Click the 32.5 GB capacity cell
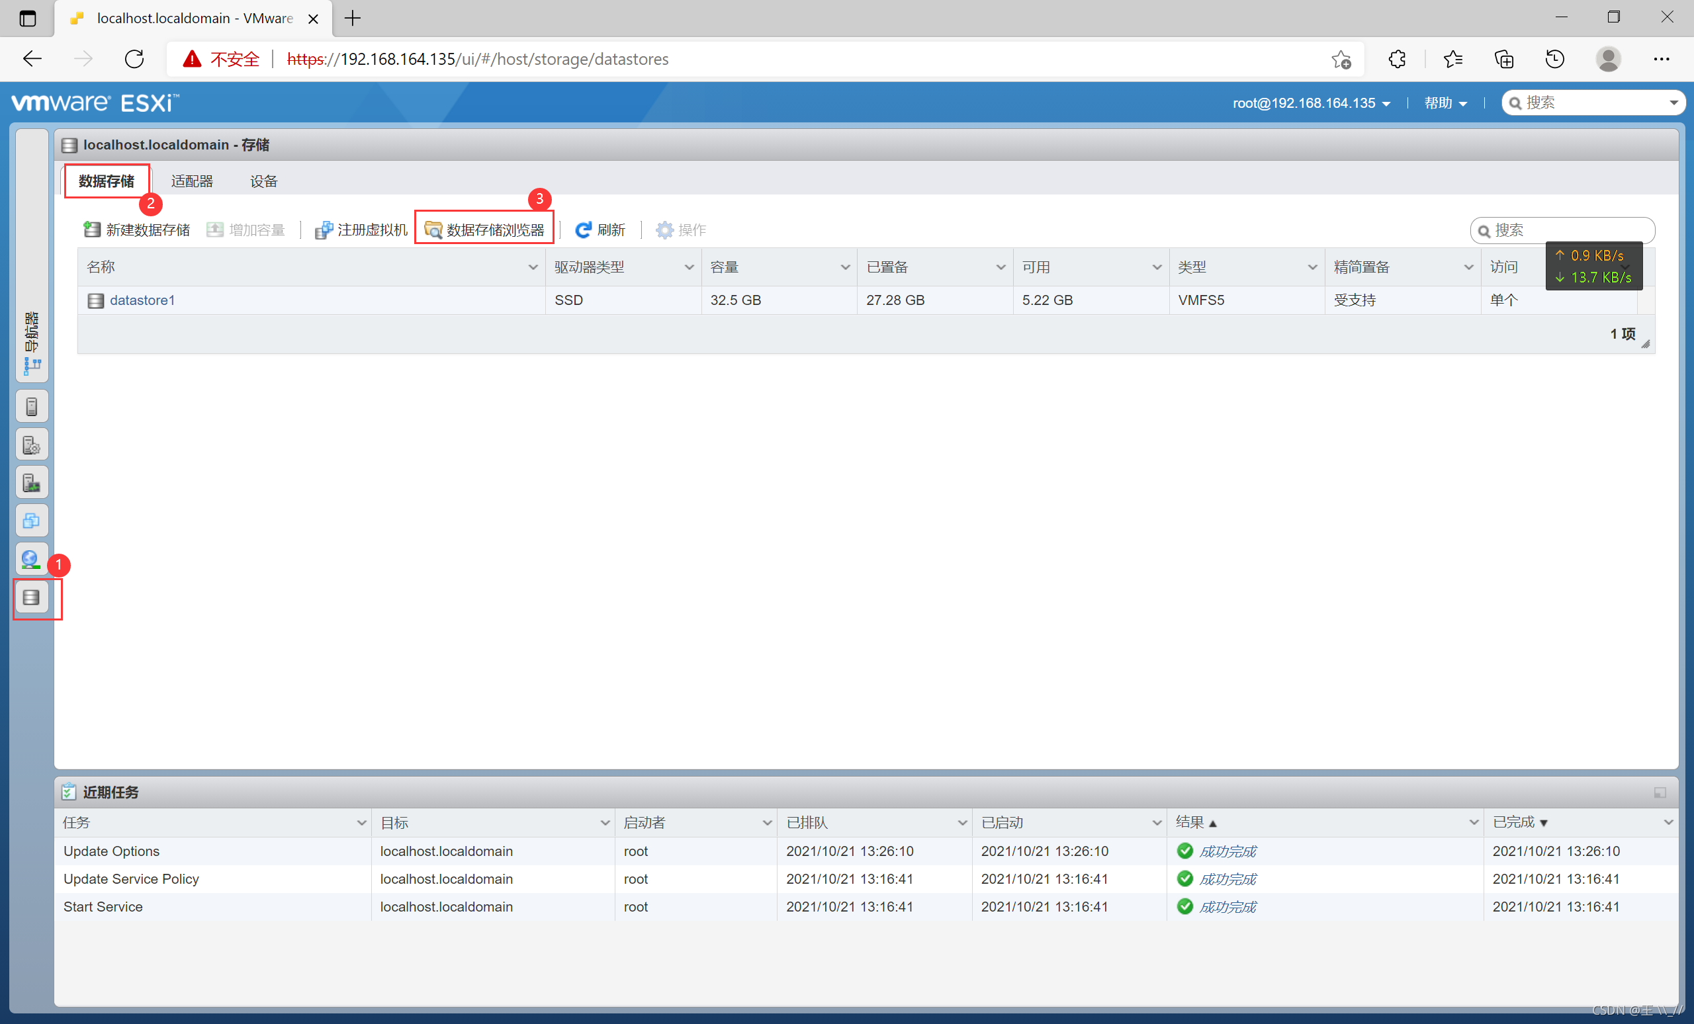The image size is (1694, 1024). 779,300
